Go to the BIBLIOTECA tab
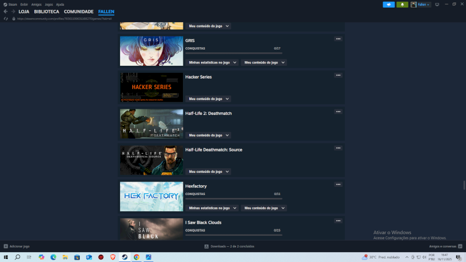This screenshot has width=466, height=262. [x=47, y=12]
